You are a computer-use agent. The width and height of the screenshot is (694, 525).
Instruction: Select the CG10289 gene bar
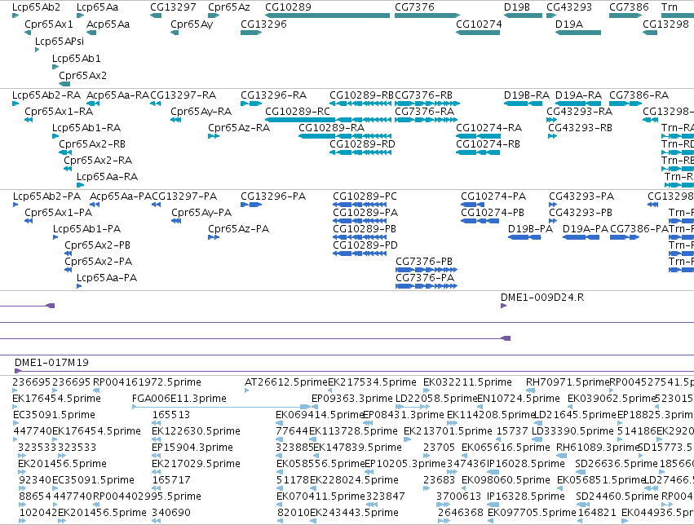click(x=328, y=15)
